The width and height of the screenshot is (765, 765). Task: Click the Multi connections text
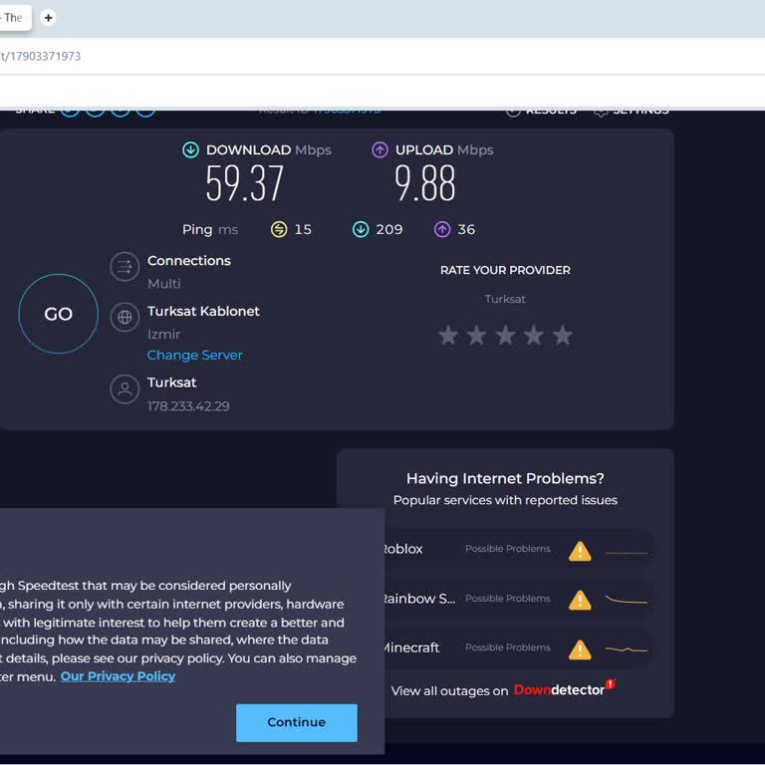164,284
